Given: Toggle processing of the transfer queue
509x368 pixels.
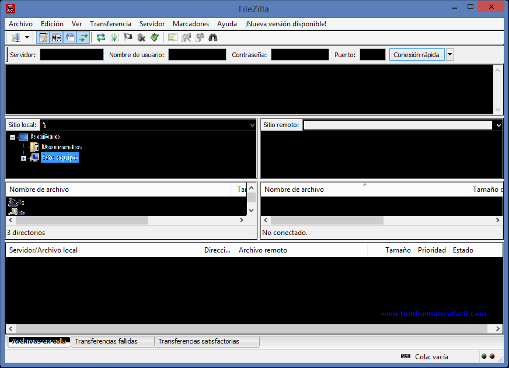Looking at the screenshot, I should pos(114,37).
